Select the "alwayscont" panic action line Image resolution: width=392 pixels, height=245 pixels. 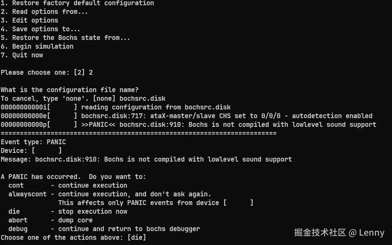click(x=109, y=194)
